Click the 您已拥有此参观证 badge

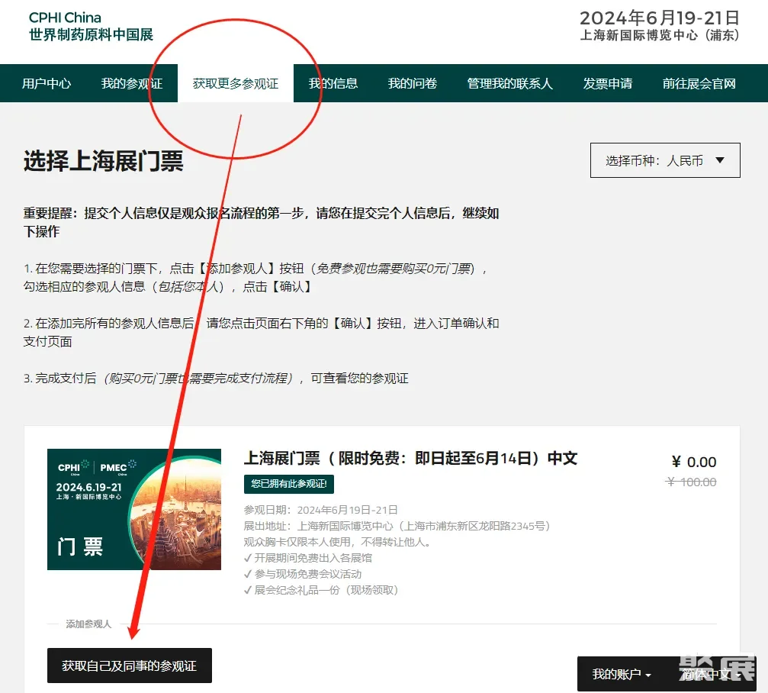[288, 484]
